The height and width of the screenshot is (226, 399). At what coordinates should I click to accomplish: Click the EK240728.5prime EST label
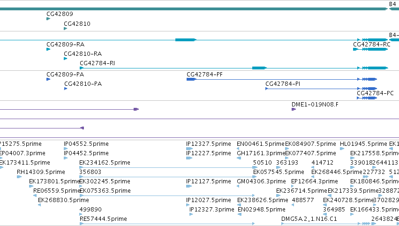(x=348, y=200)
